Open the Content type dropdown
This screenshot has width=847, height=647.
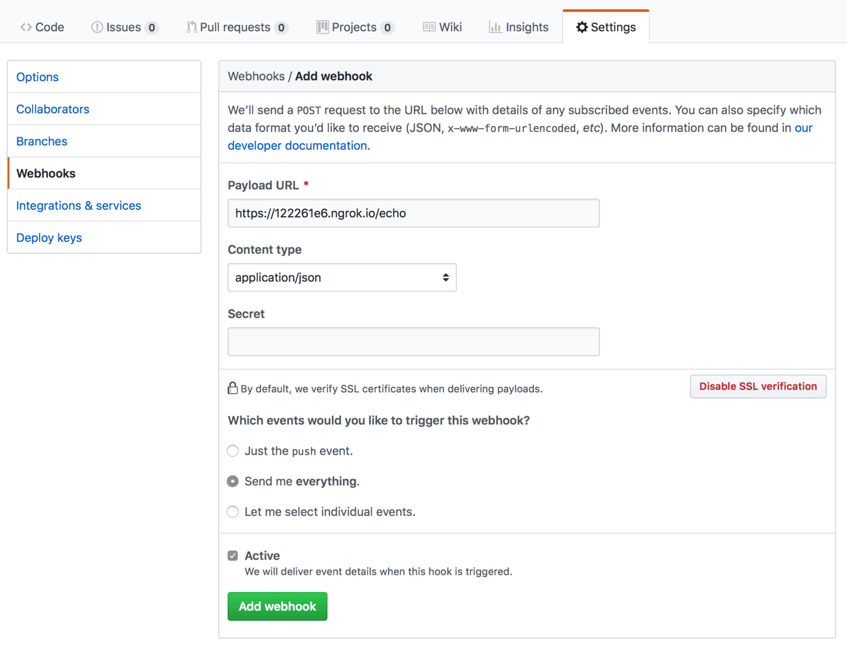click(341, 277)
